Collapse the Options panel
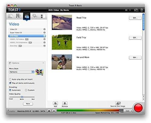The width and height of the screenshot is (151, 123). [43, 63]
